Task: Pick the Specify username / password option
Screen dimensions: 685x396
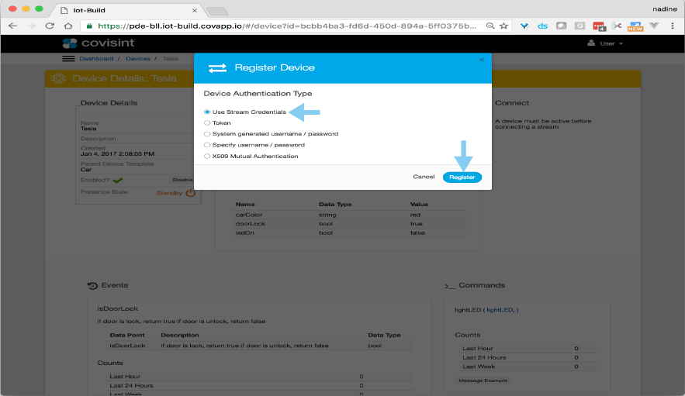Action: (207, 145)
